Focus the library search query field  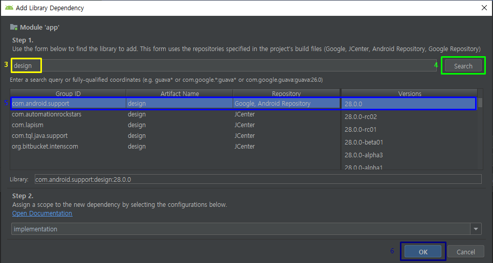point(223,65)
